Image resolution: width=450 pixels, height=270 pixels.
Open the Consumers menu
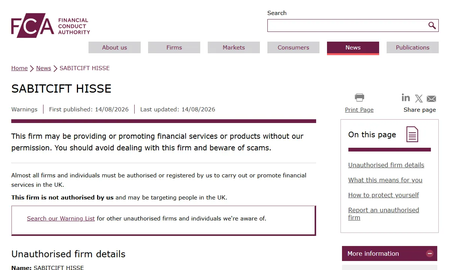click(293, 47)
